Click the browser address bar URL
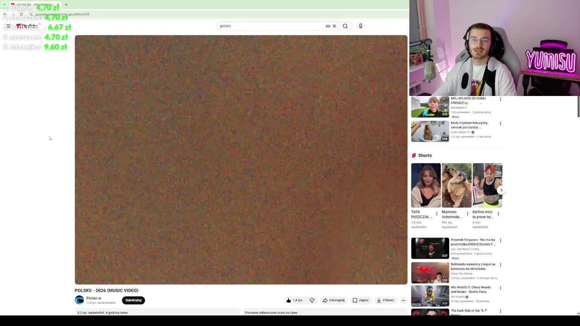The height and width of the screenshot is (326, 580). click(x=63, y=14)
